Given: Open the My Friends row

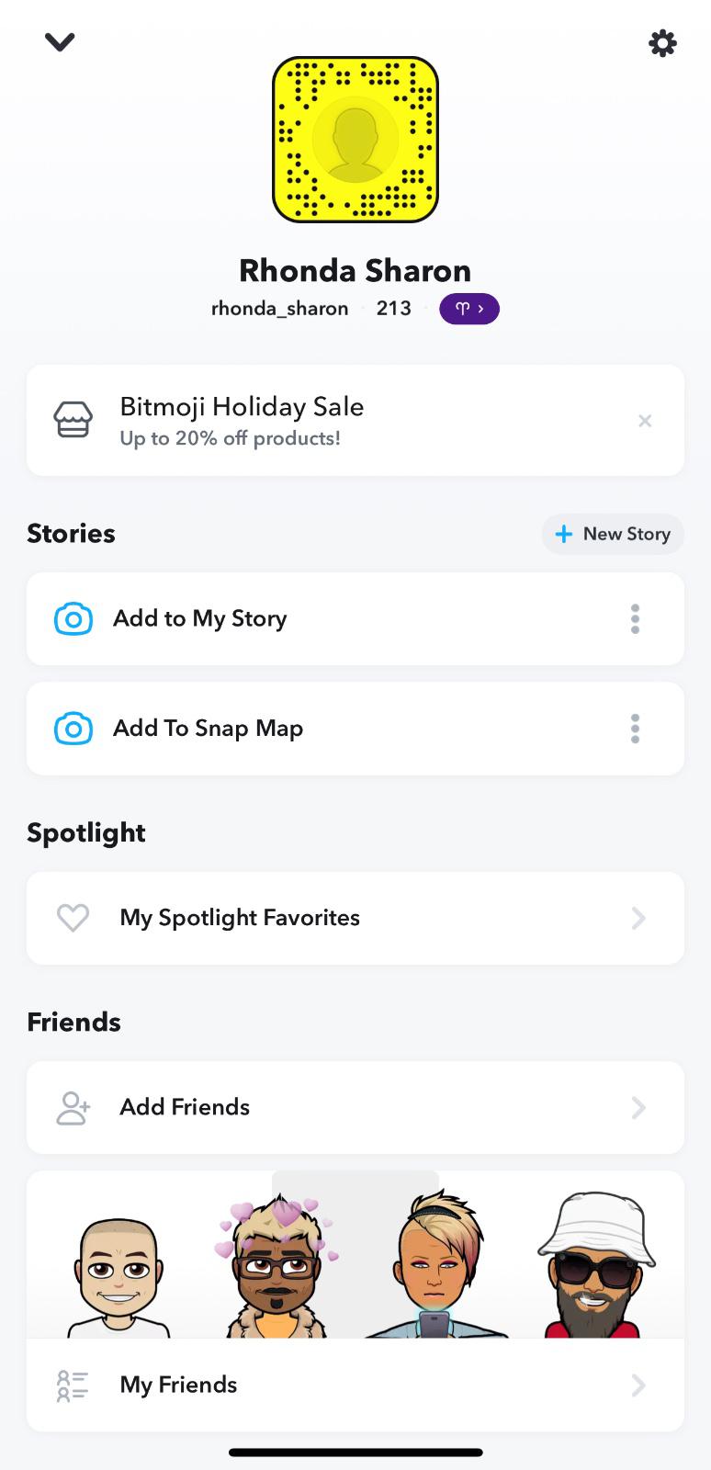Looking at the screenshot, I should tap(355, 1385).
